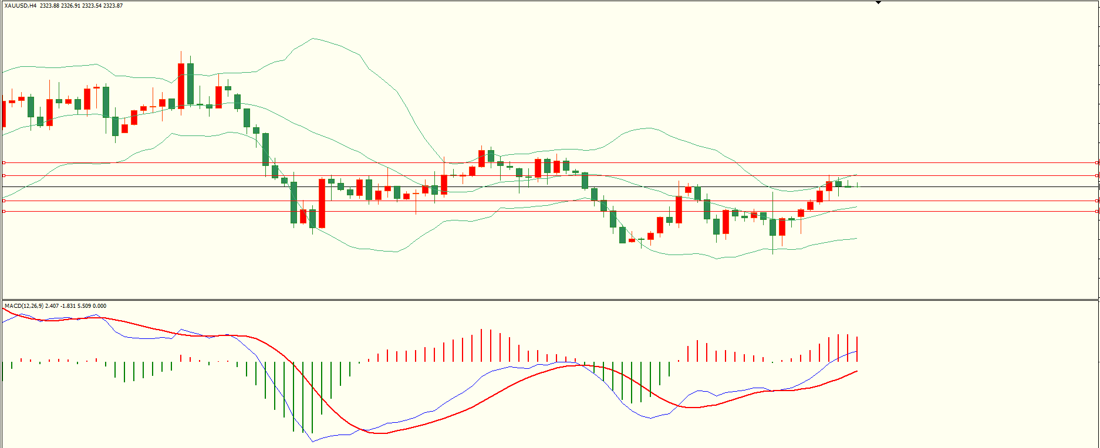Click the upper Bollinger band at its peak
Screen dimensions: 1100x448
coord(313,39)
